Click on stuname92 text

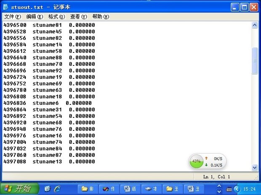[x=47, y=70]
